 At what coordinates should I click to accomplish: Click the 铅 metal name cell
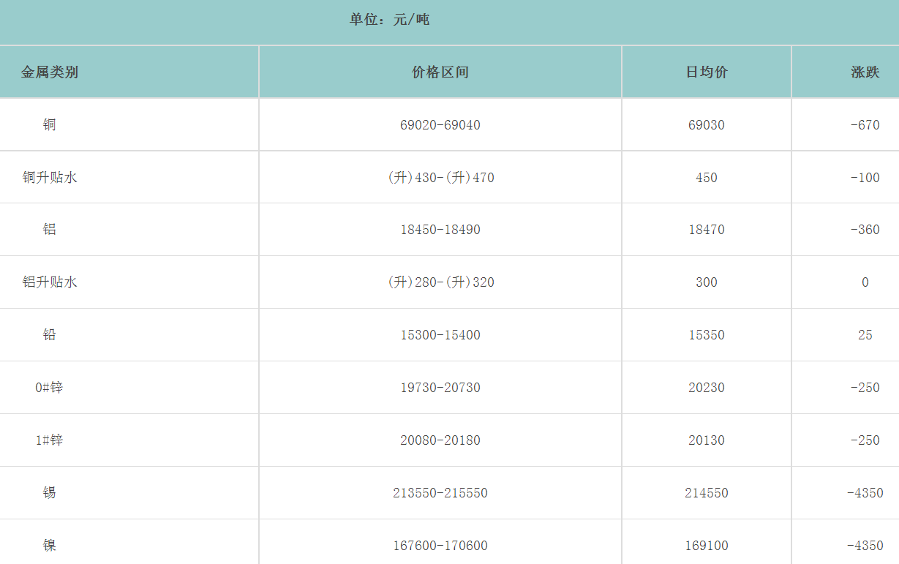tap(49, 335)
